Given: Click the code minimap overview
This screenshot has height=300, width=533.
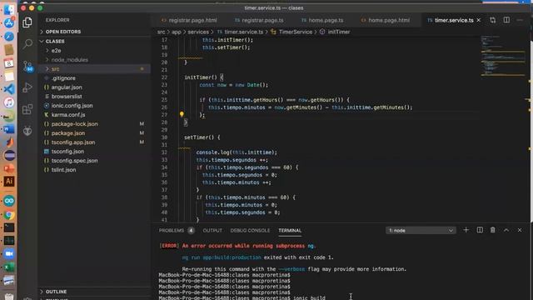Looking at the screenshot, I should point(503,55).
